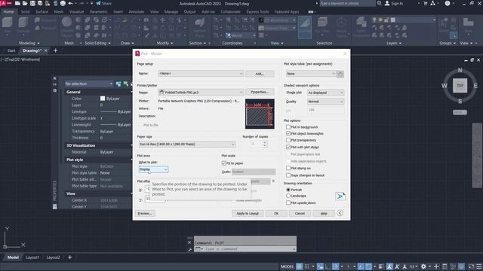
Task: Click the Color ByLayer white swatch
Action: pyautogui.click(x=103, y=99)
